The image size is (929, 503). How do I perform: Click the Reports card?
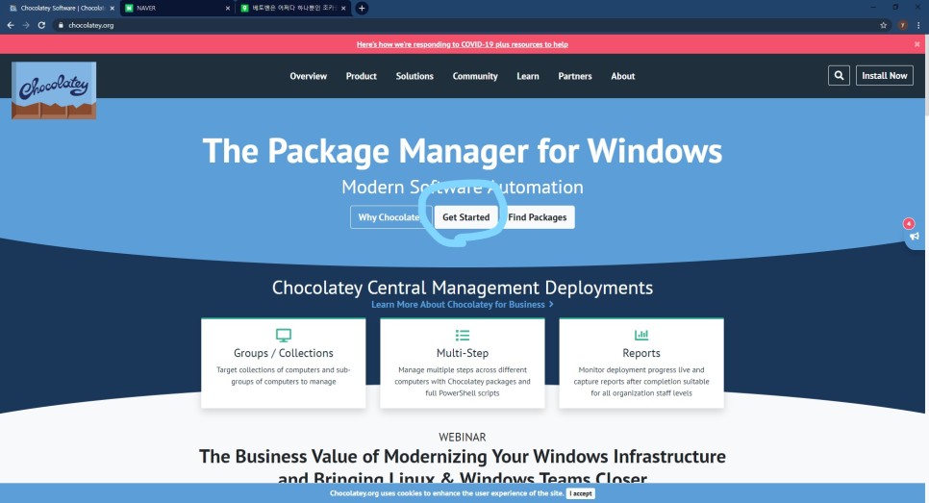tap(641, 364)
